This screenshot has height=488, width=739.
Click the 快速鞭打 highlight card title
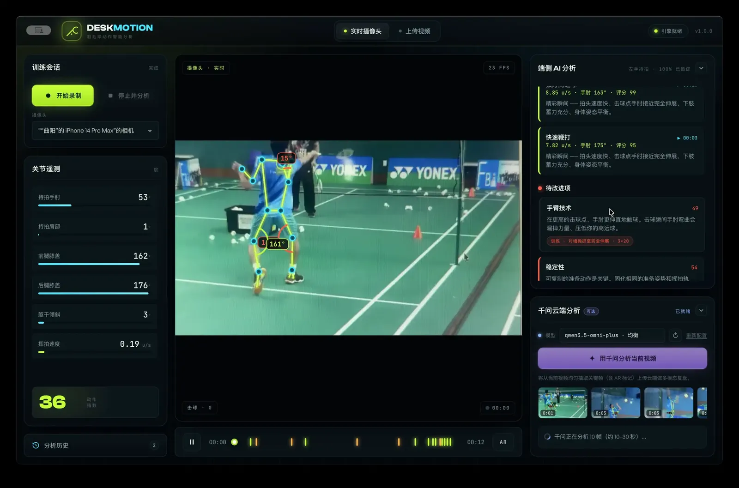(x=558, y=137)
